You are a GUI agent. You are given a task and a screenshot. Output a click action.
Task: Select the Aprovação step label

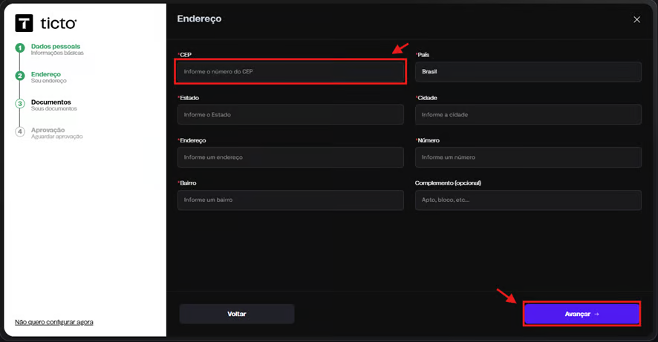click(x=48, y=130)
